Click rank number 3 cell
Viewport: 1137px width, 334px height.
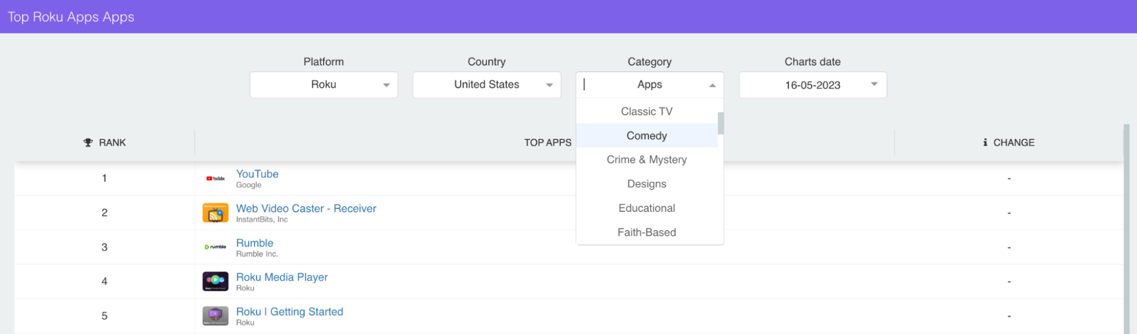(x=105, y=247)
